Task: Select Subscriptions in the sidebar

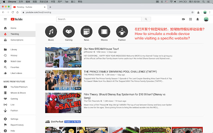Action: click(17, 40)
